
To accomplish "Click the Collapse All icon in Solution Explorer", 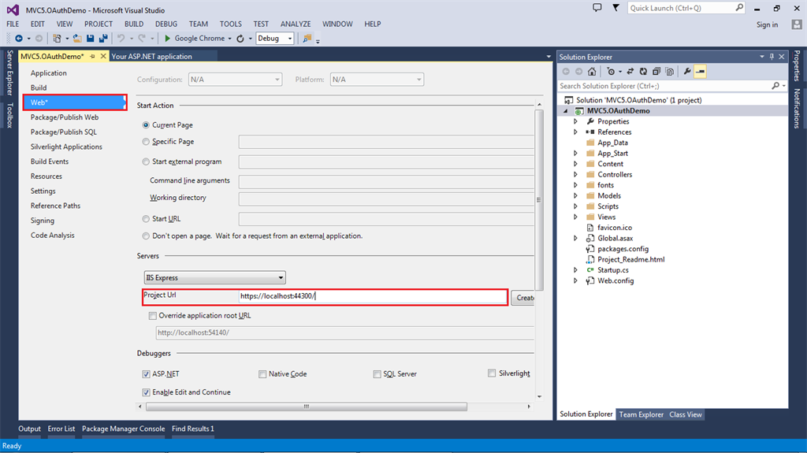I will (656, 72).
